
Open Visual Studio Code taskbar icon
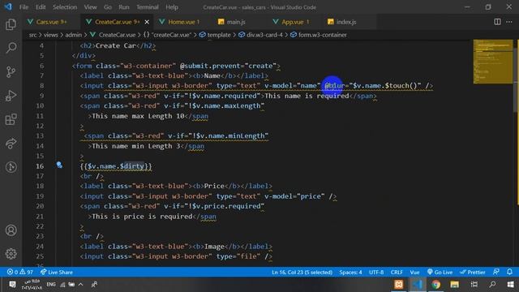click(x=418, y=285)
